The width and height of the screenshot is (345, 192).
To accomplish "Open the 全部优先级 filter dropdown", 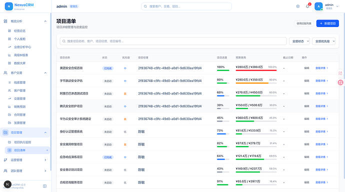I will coord(324,41).
